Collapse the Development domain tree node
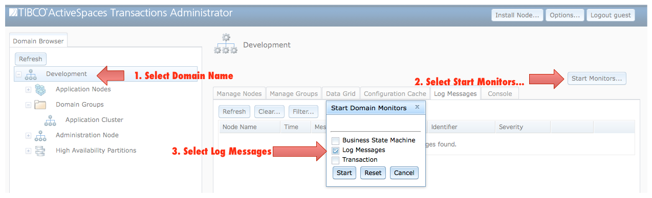 click(x=19, y=75)
